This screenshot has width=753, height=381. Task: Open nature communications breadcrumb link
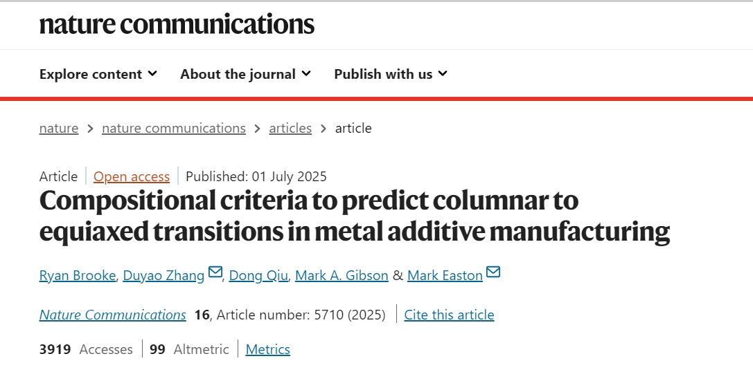tap(174, 128)
